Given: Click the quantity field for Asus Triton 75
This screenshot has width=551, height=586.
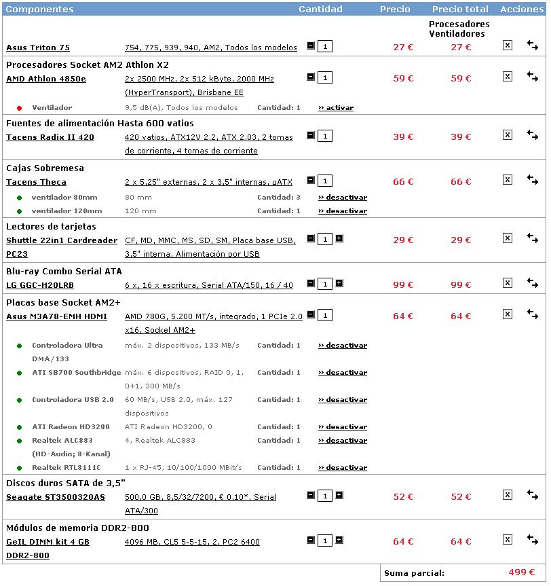Looking at the screenshot, I should click(x=325, y=47).
